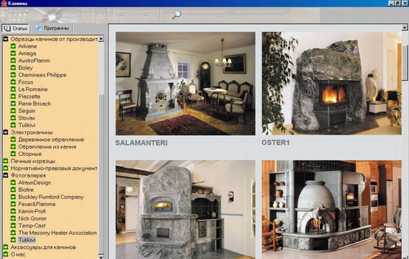
Task: Collapse the Фотогалерея section
Action: pyautogui.click(x=6, y=175)
